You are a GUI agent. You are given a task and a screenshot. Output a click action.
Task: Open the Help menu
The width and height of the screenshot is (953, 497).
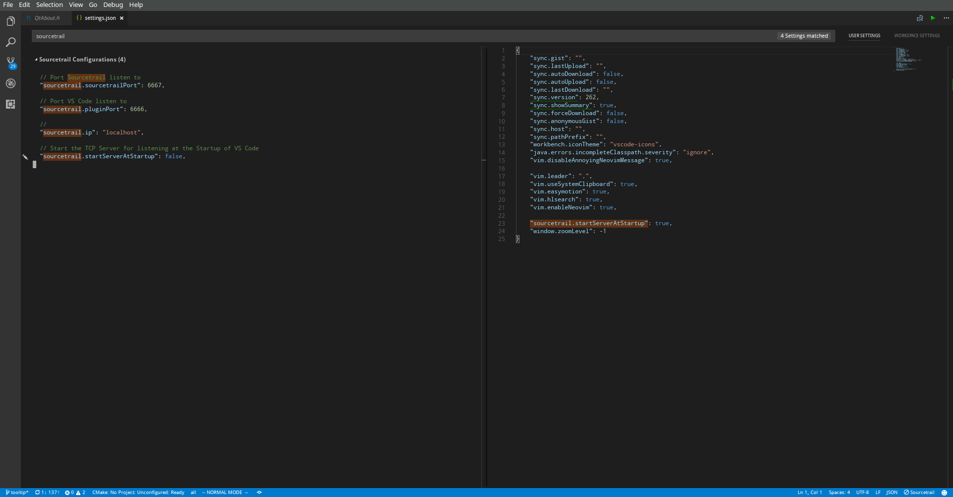coord(136,5)
